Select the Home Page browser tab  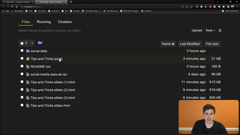[51, 2]
